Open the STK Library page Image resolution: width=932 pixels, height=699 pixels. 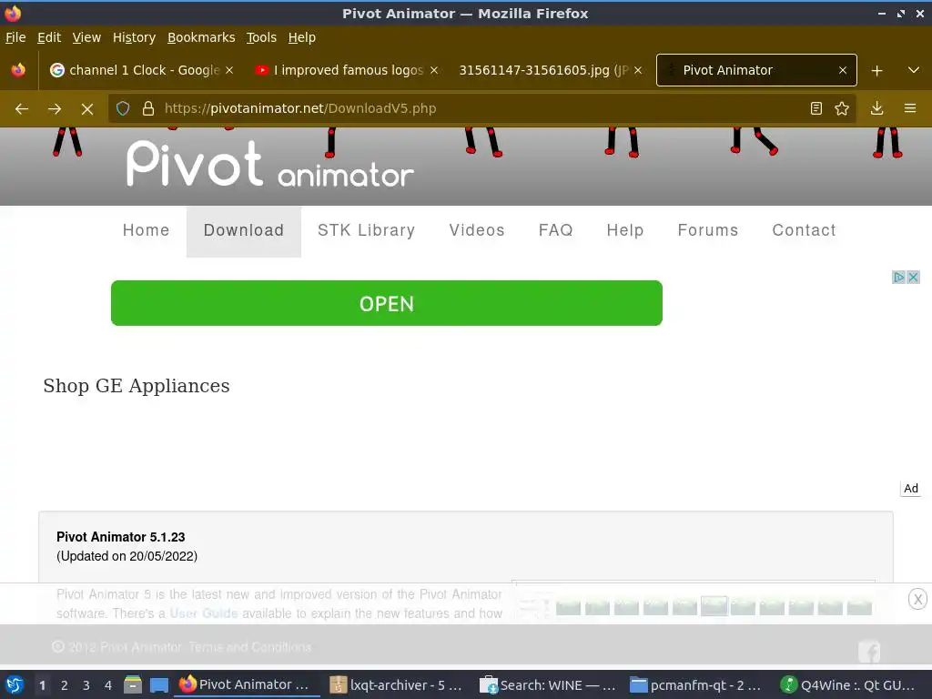pos(366,230)
